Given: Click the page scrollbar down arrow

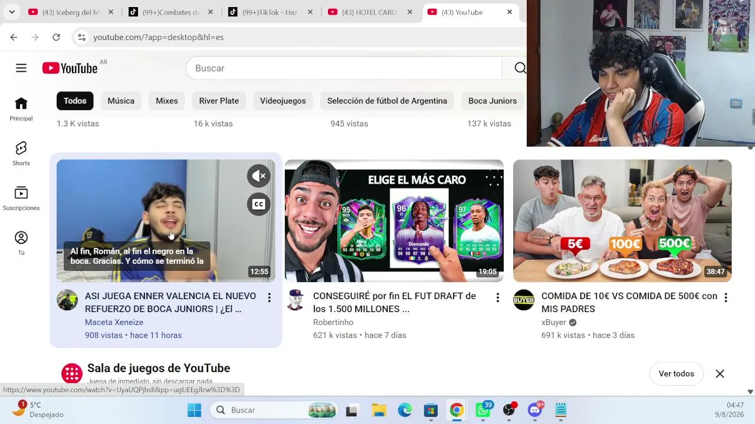Looking at the screenshot, I should pyautogui.click(x=750, y=392).
